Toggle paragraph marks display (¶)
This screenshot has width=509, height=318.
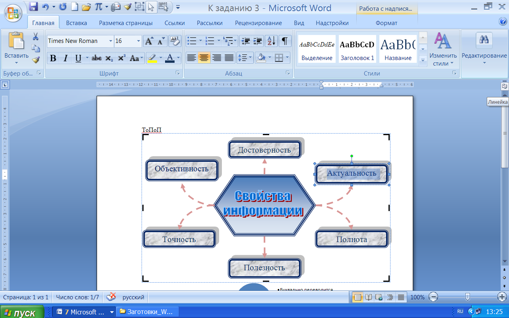(x=285, y=41)
